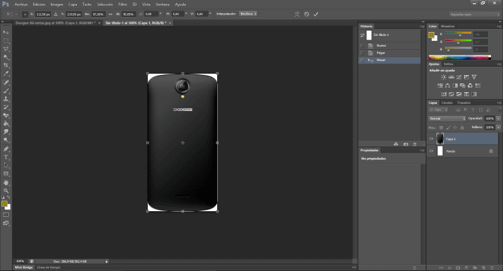
Task: Create new snapshot camera icon
Action: click(406, 144)
